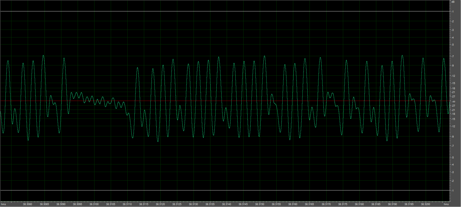
Task: Click the 38.3120 time ruler label
Action: [160, 204]
